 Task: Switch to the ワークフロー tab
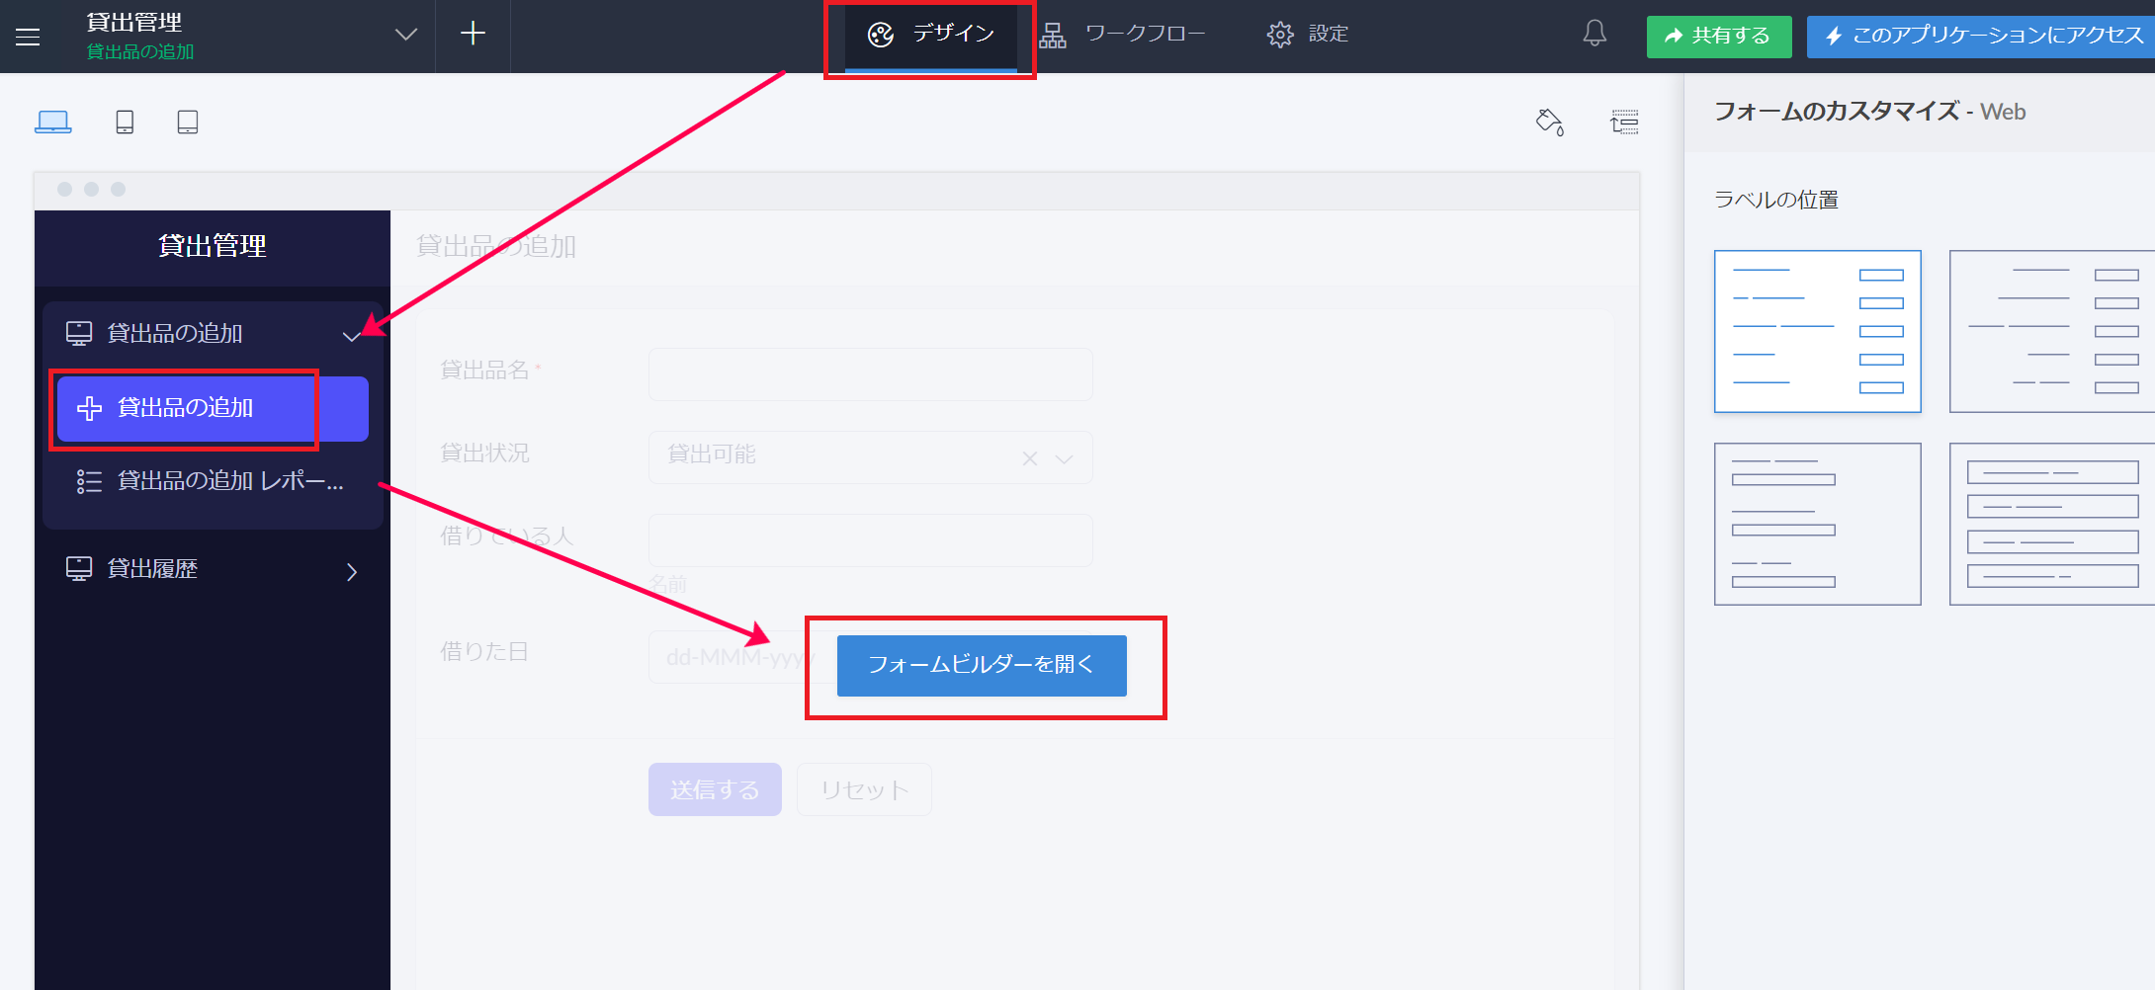1123,35
